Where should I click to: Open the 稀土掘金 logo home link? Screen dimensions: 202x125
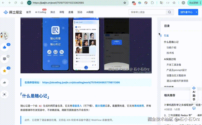13,12
